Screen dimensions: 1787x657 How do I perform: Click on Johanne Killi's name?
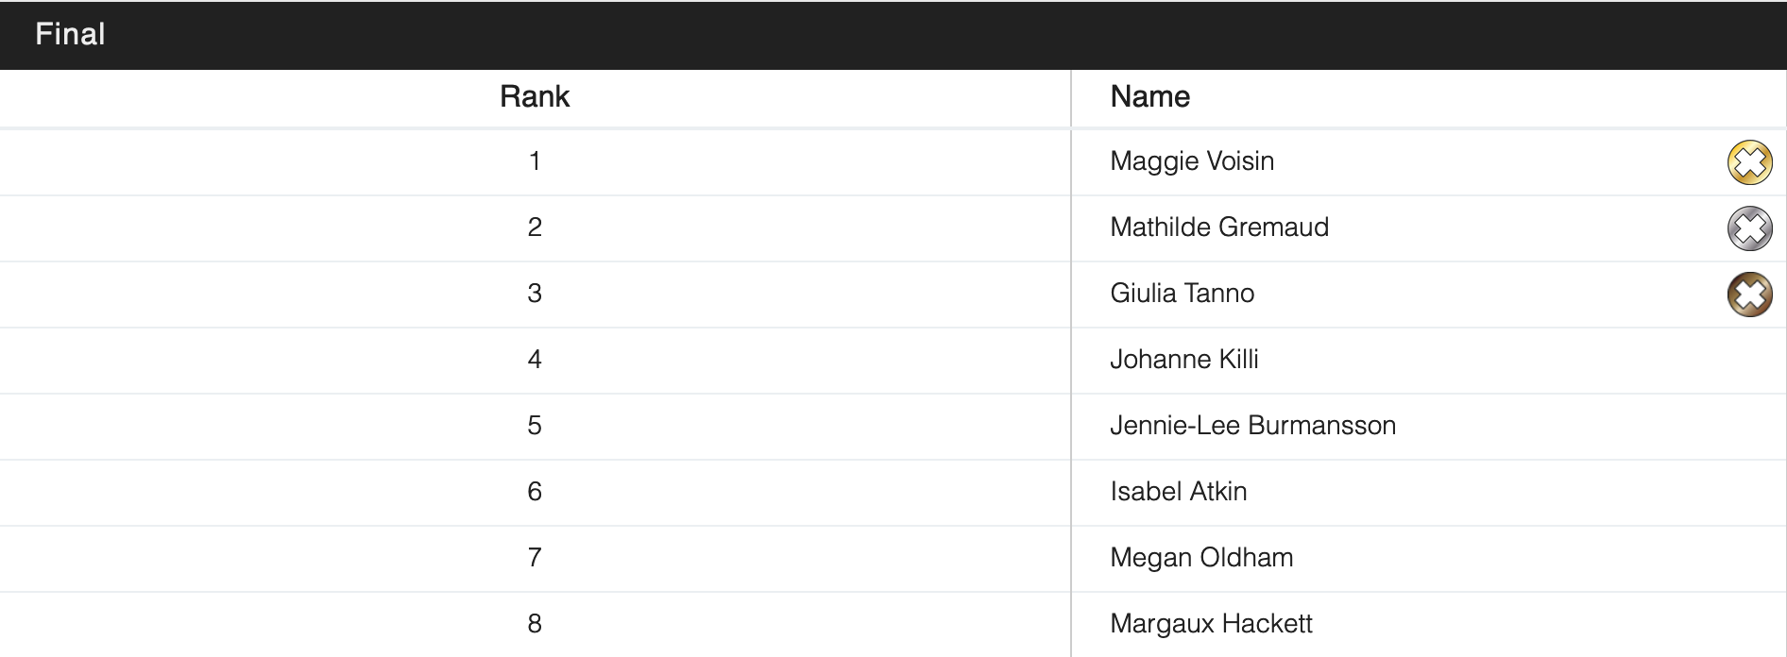1184,360
